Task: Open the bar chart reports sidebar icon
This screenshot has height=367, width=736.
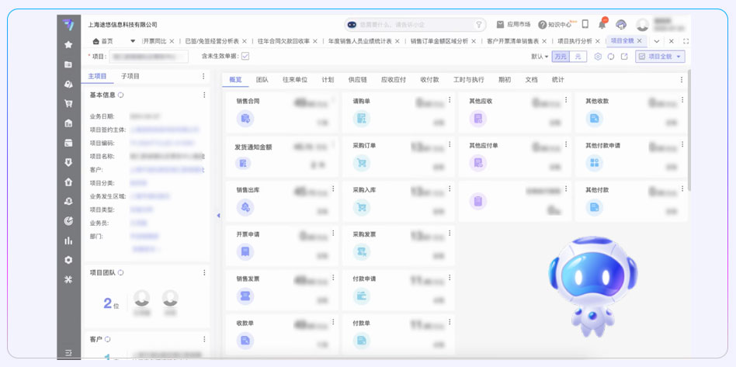Action: 68,241
